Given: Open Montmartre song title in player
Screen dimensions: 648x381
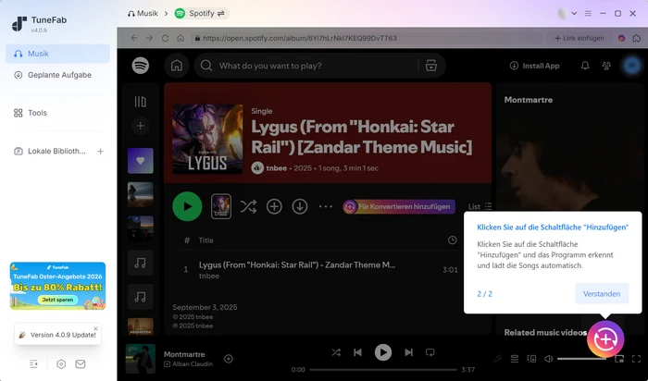Looking at the screenshot, I should [x=184, y=354].
